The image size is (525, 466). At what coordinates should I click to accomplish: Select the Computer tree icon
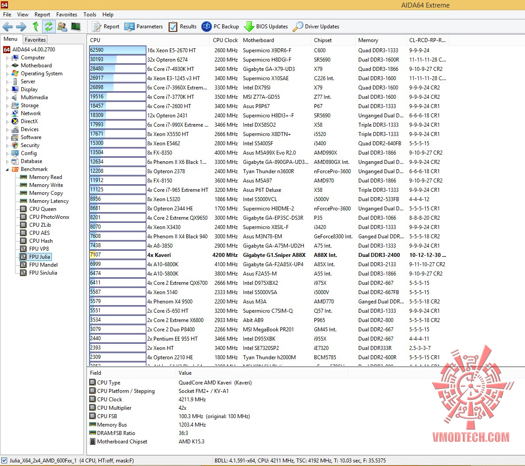coord(15,58)
